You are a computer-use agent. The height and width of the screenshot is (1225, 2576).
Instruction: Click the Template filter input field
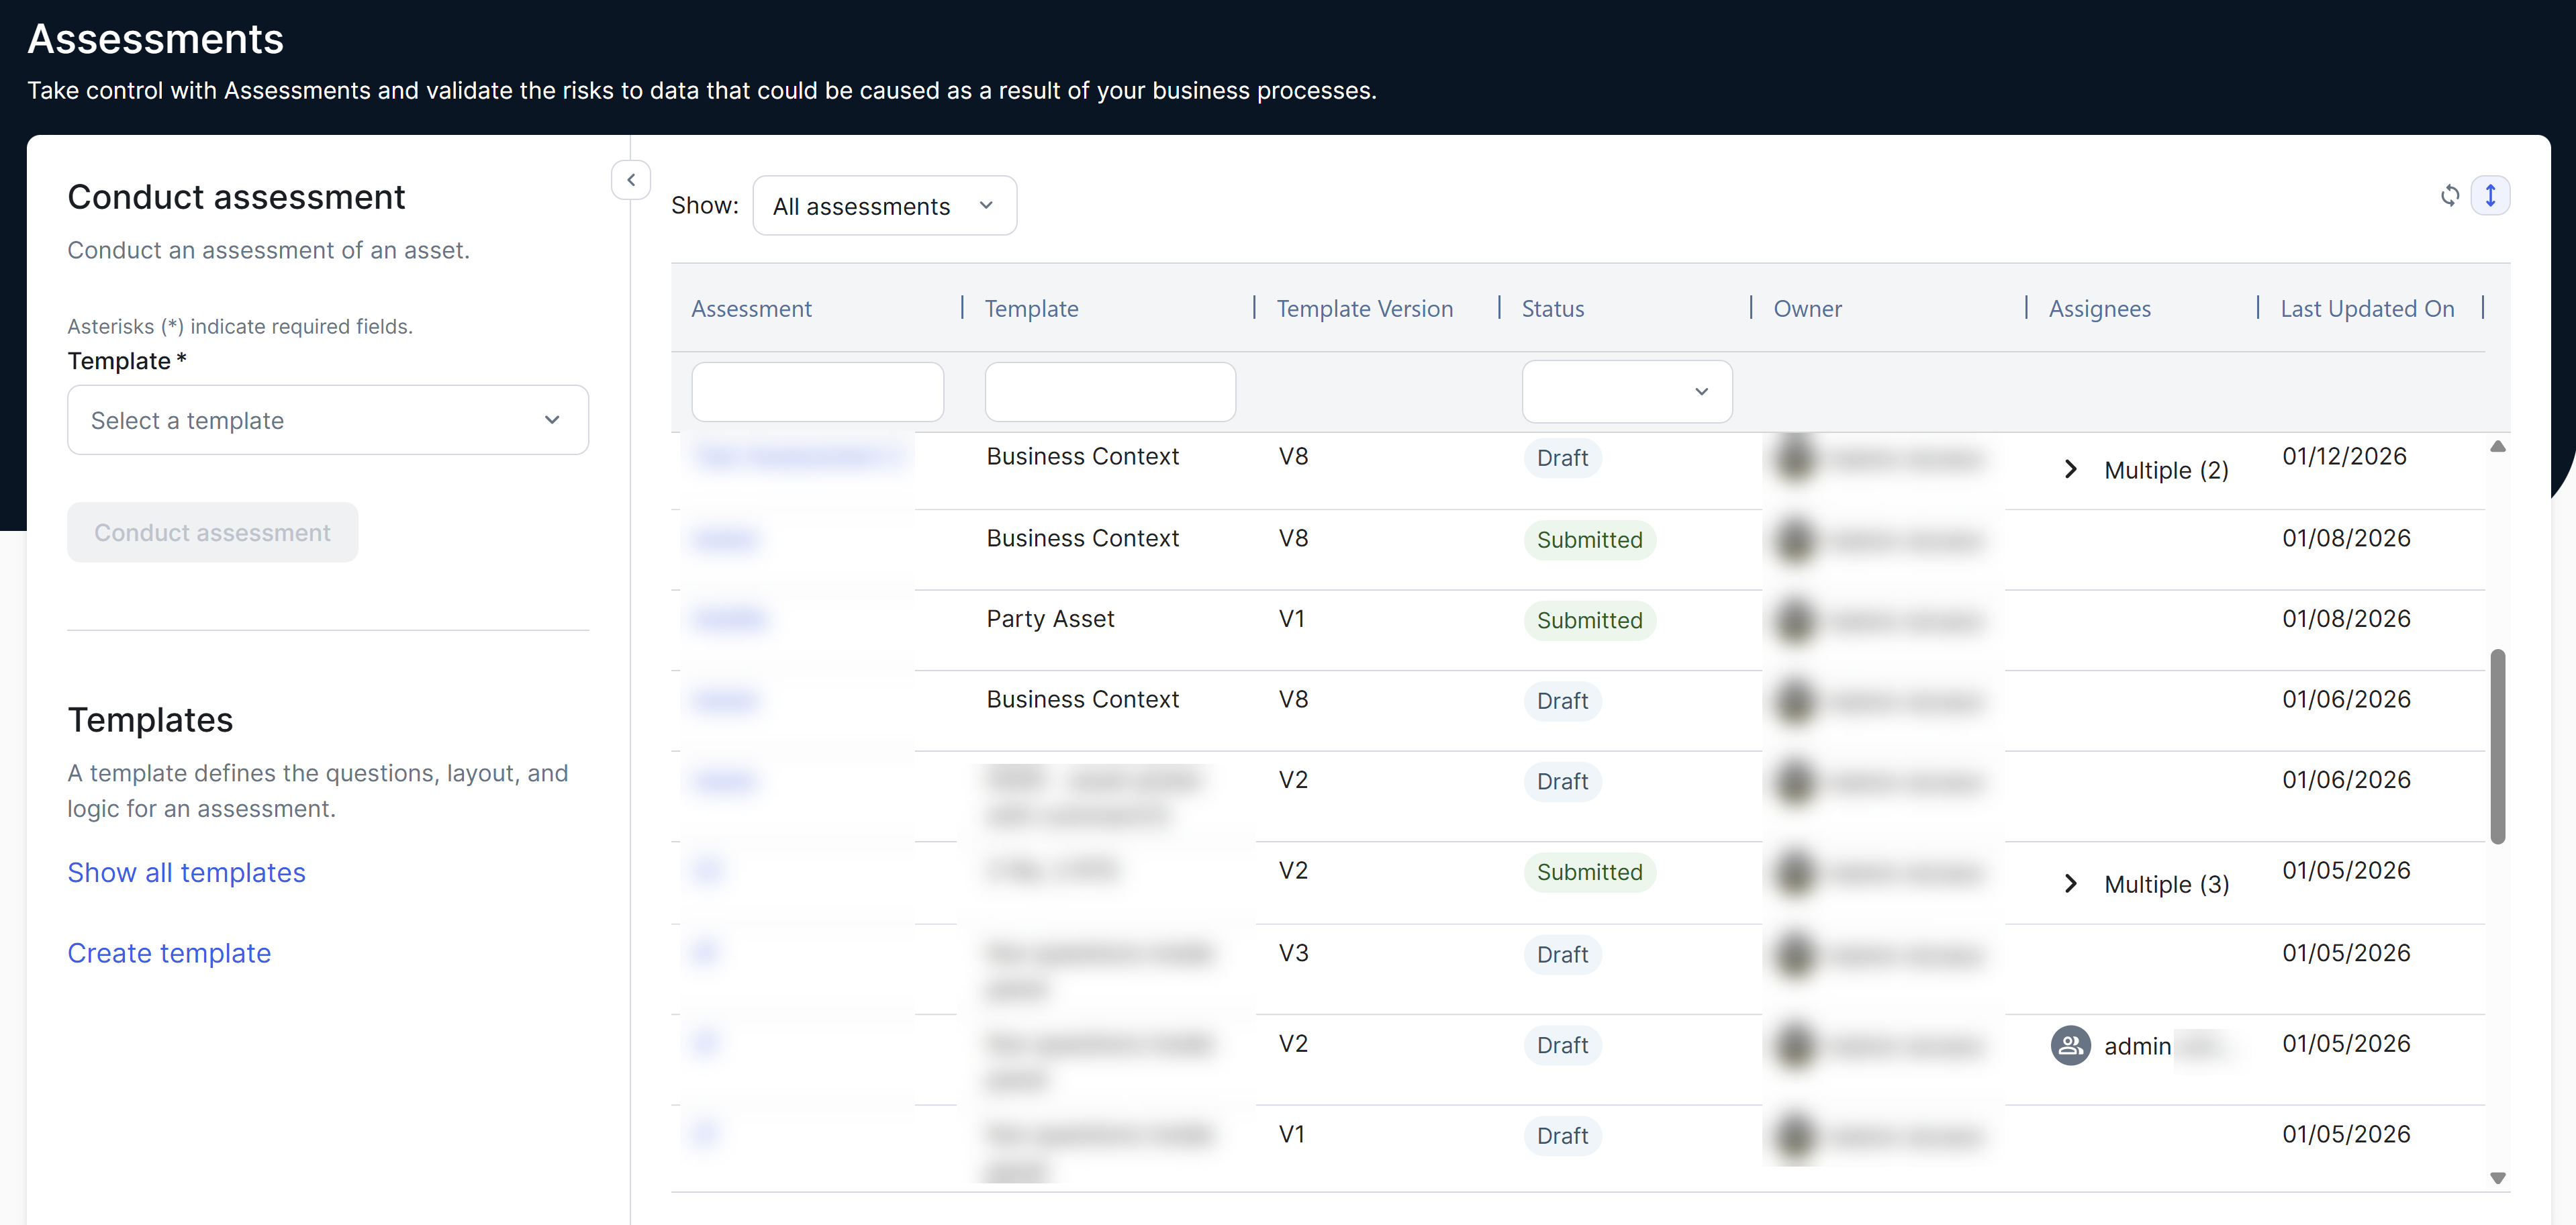(x=1110, y=391)
